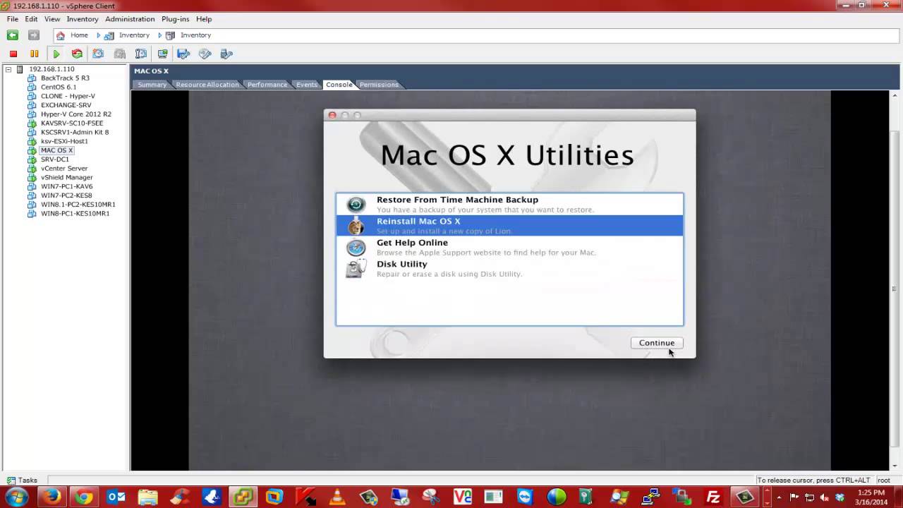Click the first Inventory breadcrumb
Screen dimensions: 903x508
click(x=134, y=35)
